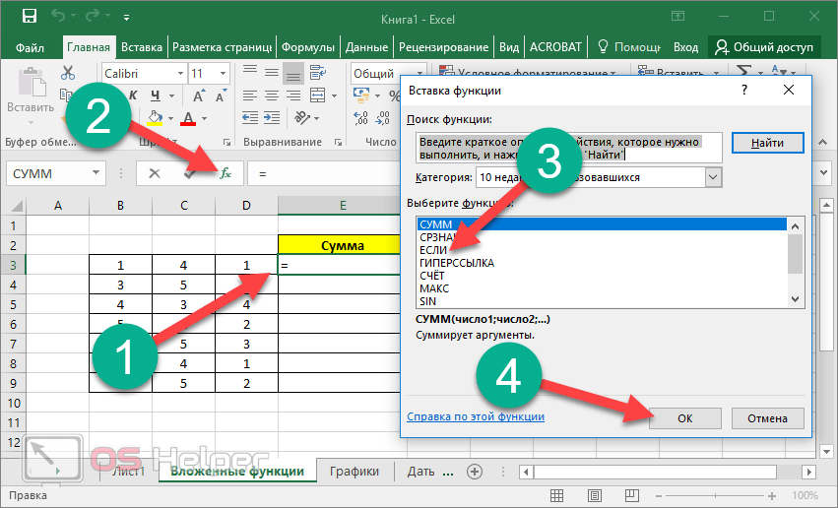
Task: Open the Справка по этой функции link
Action: tap(476, 416)
